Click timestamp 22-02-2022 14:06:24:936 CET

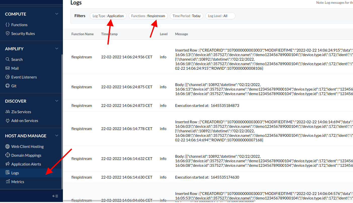[x=127, y=57]
